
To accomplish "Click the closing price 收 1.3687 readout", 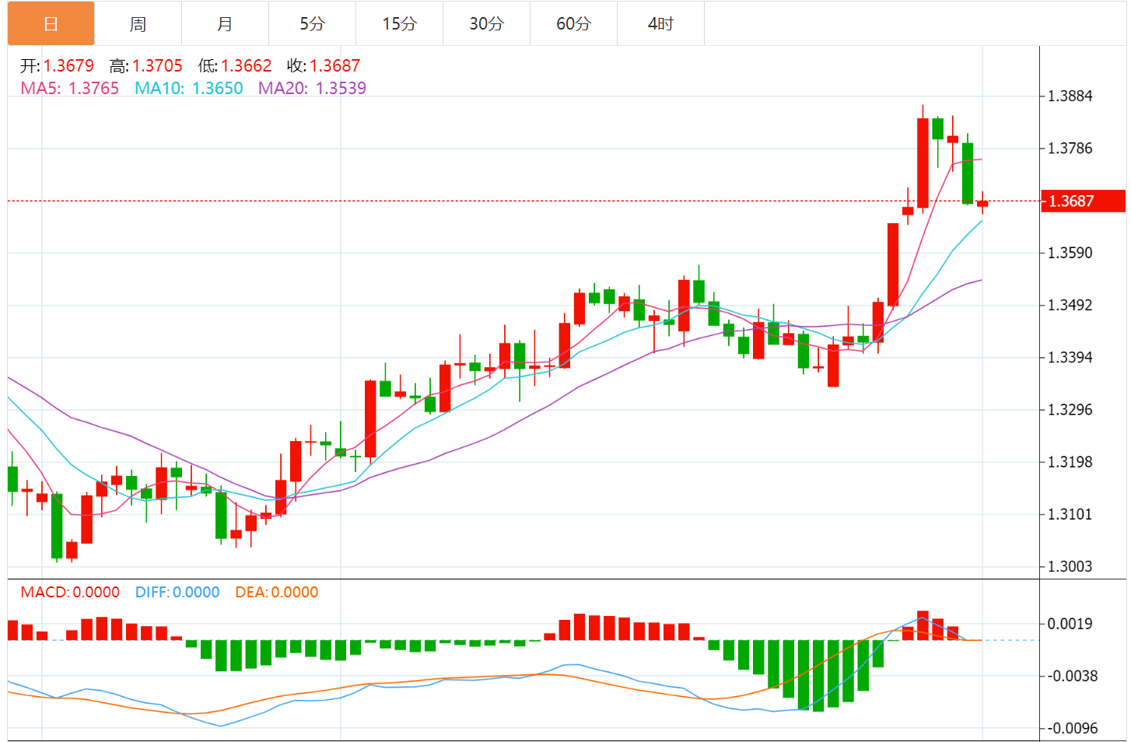I will pyautogui.click(x=324, y=66).
